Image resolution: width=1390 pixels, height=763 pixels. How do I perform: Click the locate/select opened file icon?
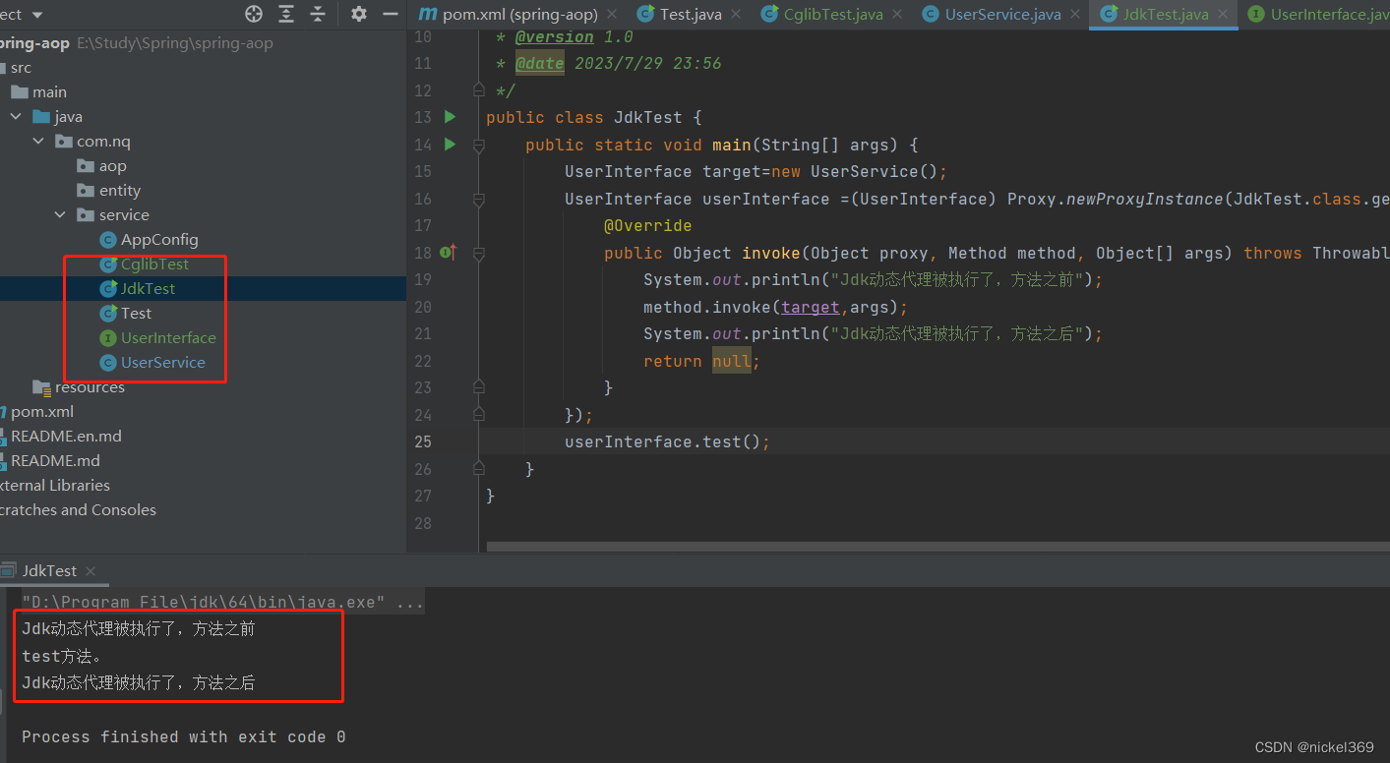[x=254, y=14]
